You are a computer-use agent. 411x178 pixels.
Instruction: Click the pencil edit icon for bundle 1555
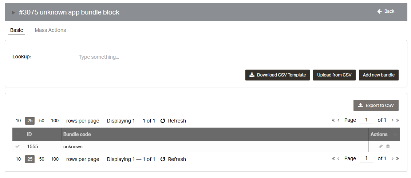pyautogui.click(x=381, y=146)
